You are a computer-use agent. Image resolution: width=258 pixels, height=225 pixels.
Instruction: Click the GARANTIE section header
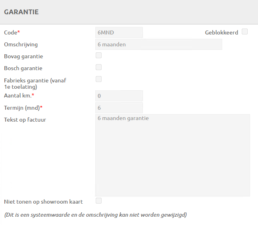tap(21, 12)
